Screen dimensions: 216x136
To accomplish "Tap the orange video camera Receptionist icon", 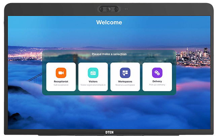I will point(61,73).
